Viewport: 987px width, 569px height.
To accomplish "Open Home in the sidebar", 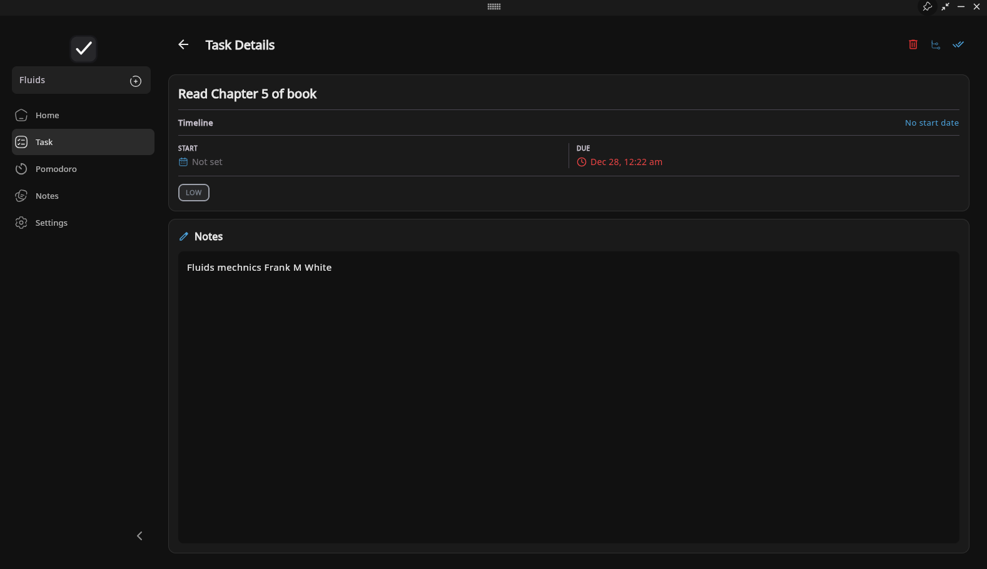I will tap(83, 115).
